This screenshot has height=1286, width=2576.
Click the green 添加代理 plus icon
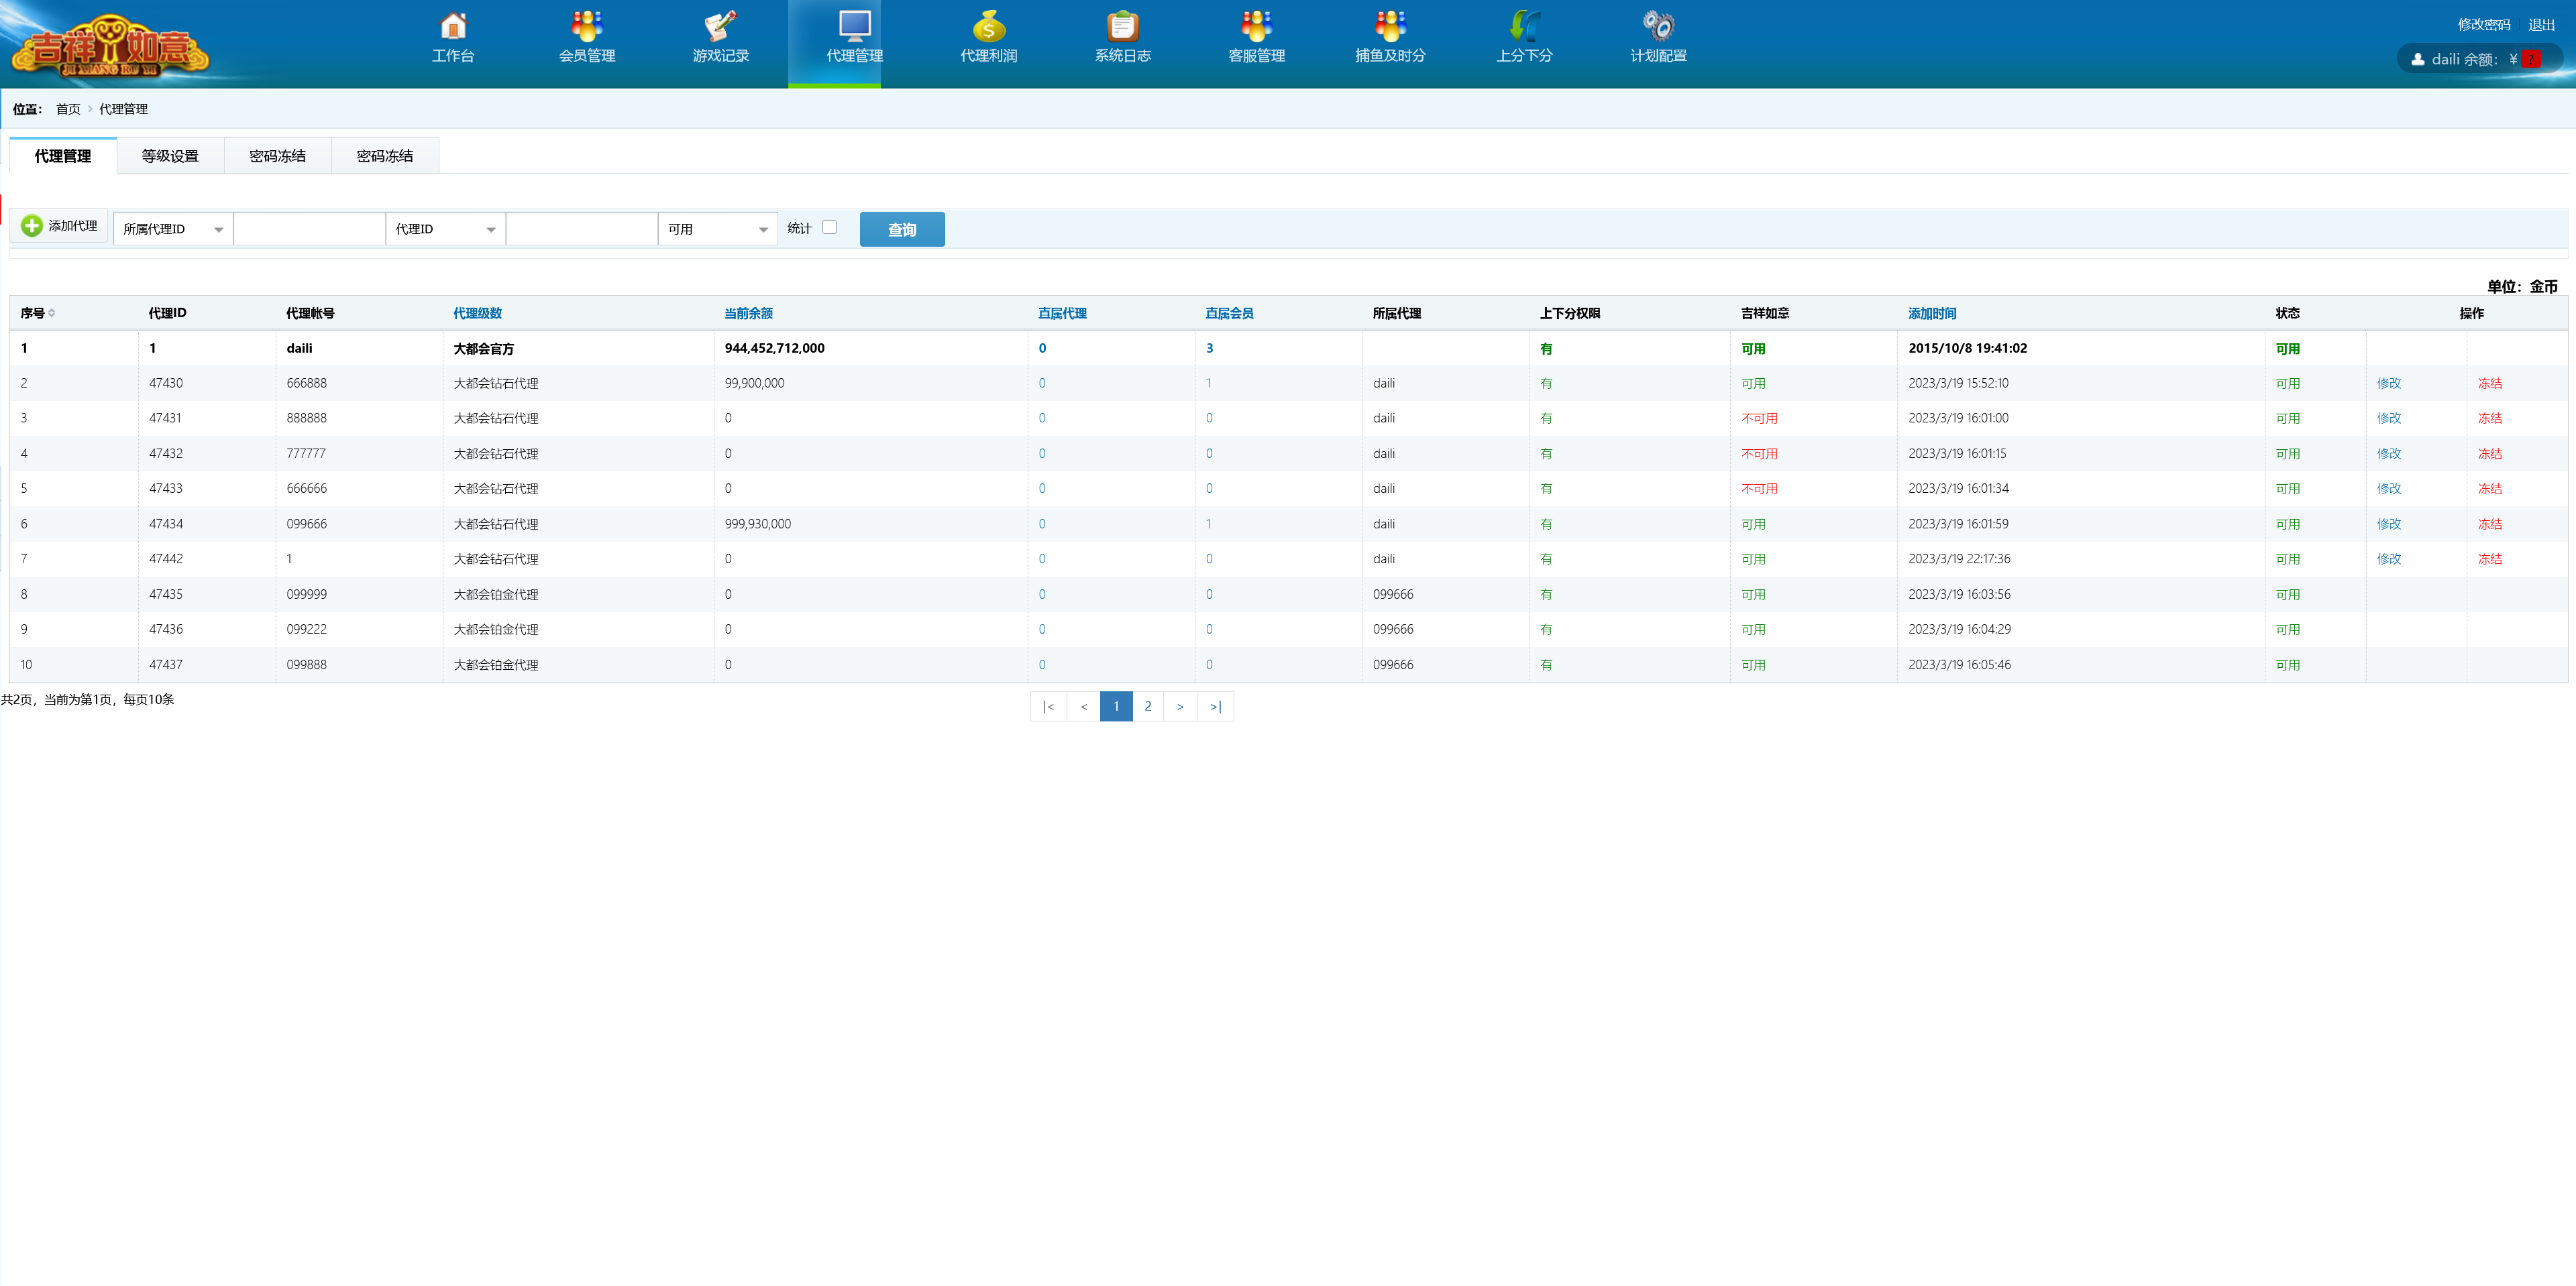(x=32, y=226)
